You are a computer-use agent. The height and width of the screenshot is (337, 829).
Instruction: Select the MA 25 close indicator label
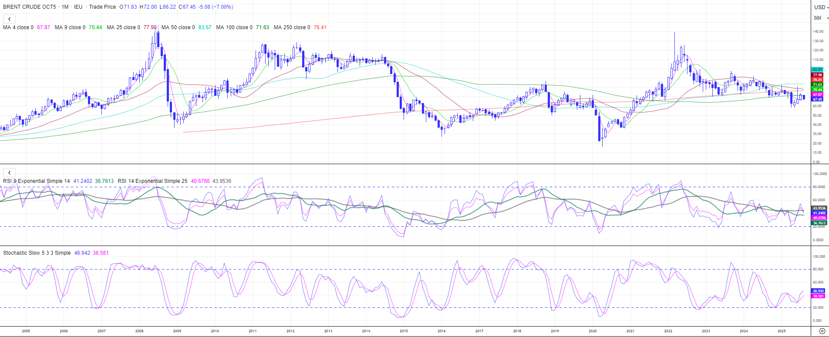tap(123, 27)
